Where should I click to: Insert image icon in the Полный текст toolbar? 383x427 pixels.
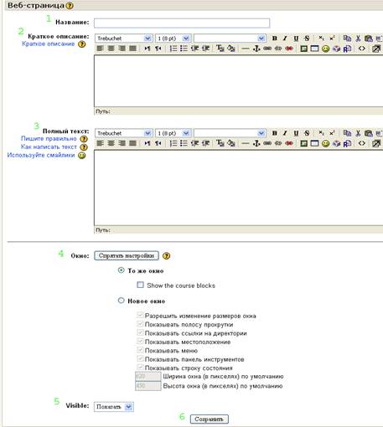pos(303,143)
